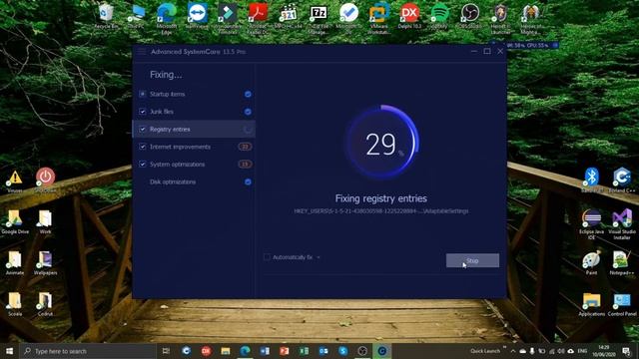Open the Microsoft Edge desktop shortcut
This screenshot has height=359, width=639.
[167, 19]
